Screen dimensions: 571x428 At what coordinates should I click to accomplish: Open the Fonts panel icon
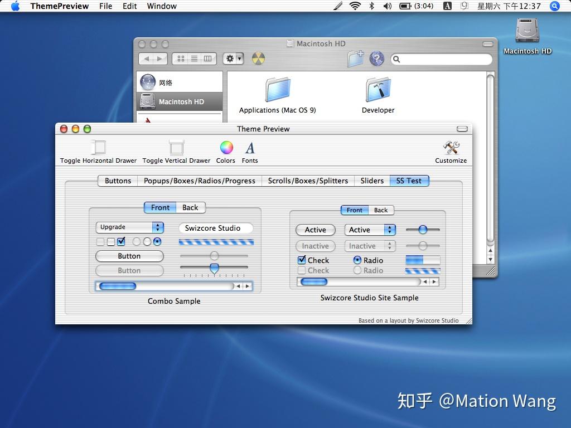pos(249,148)
